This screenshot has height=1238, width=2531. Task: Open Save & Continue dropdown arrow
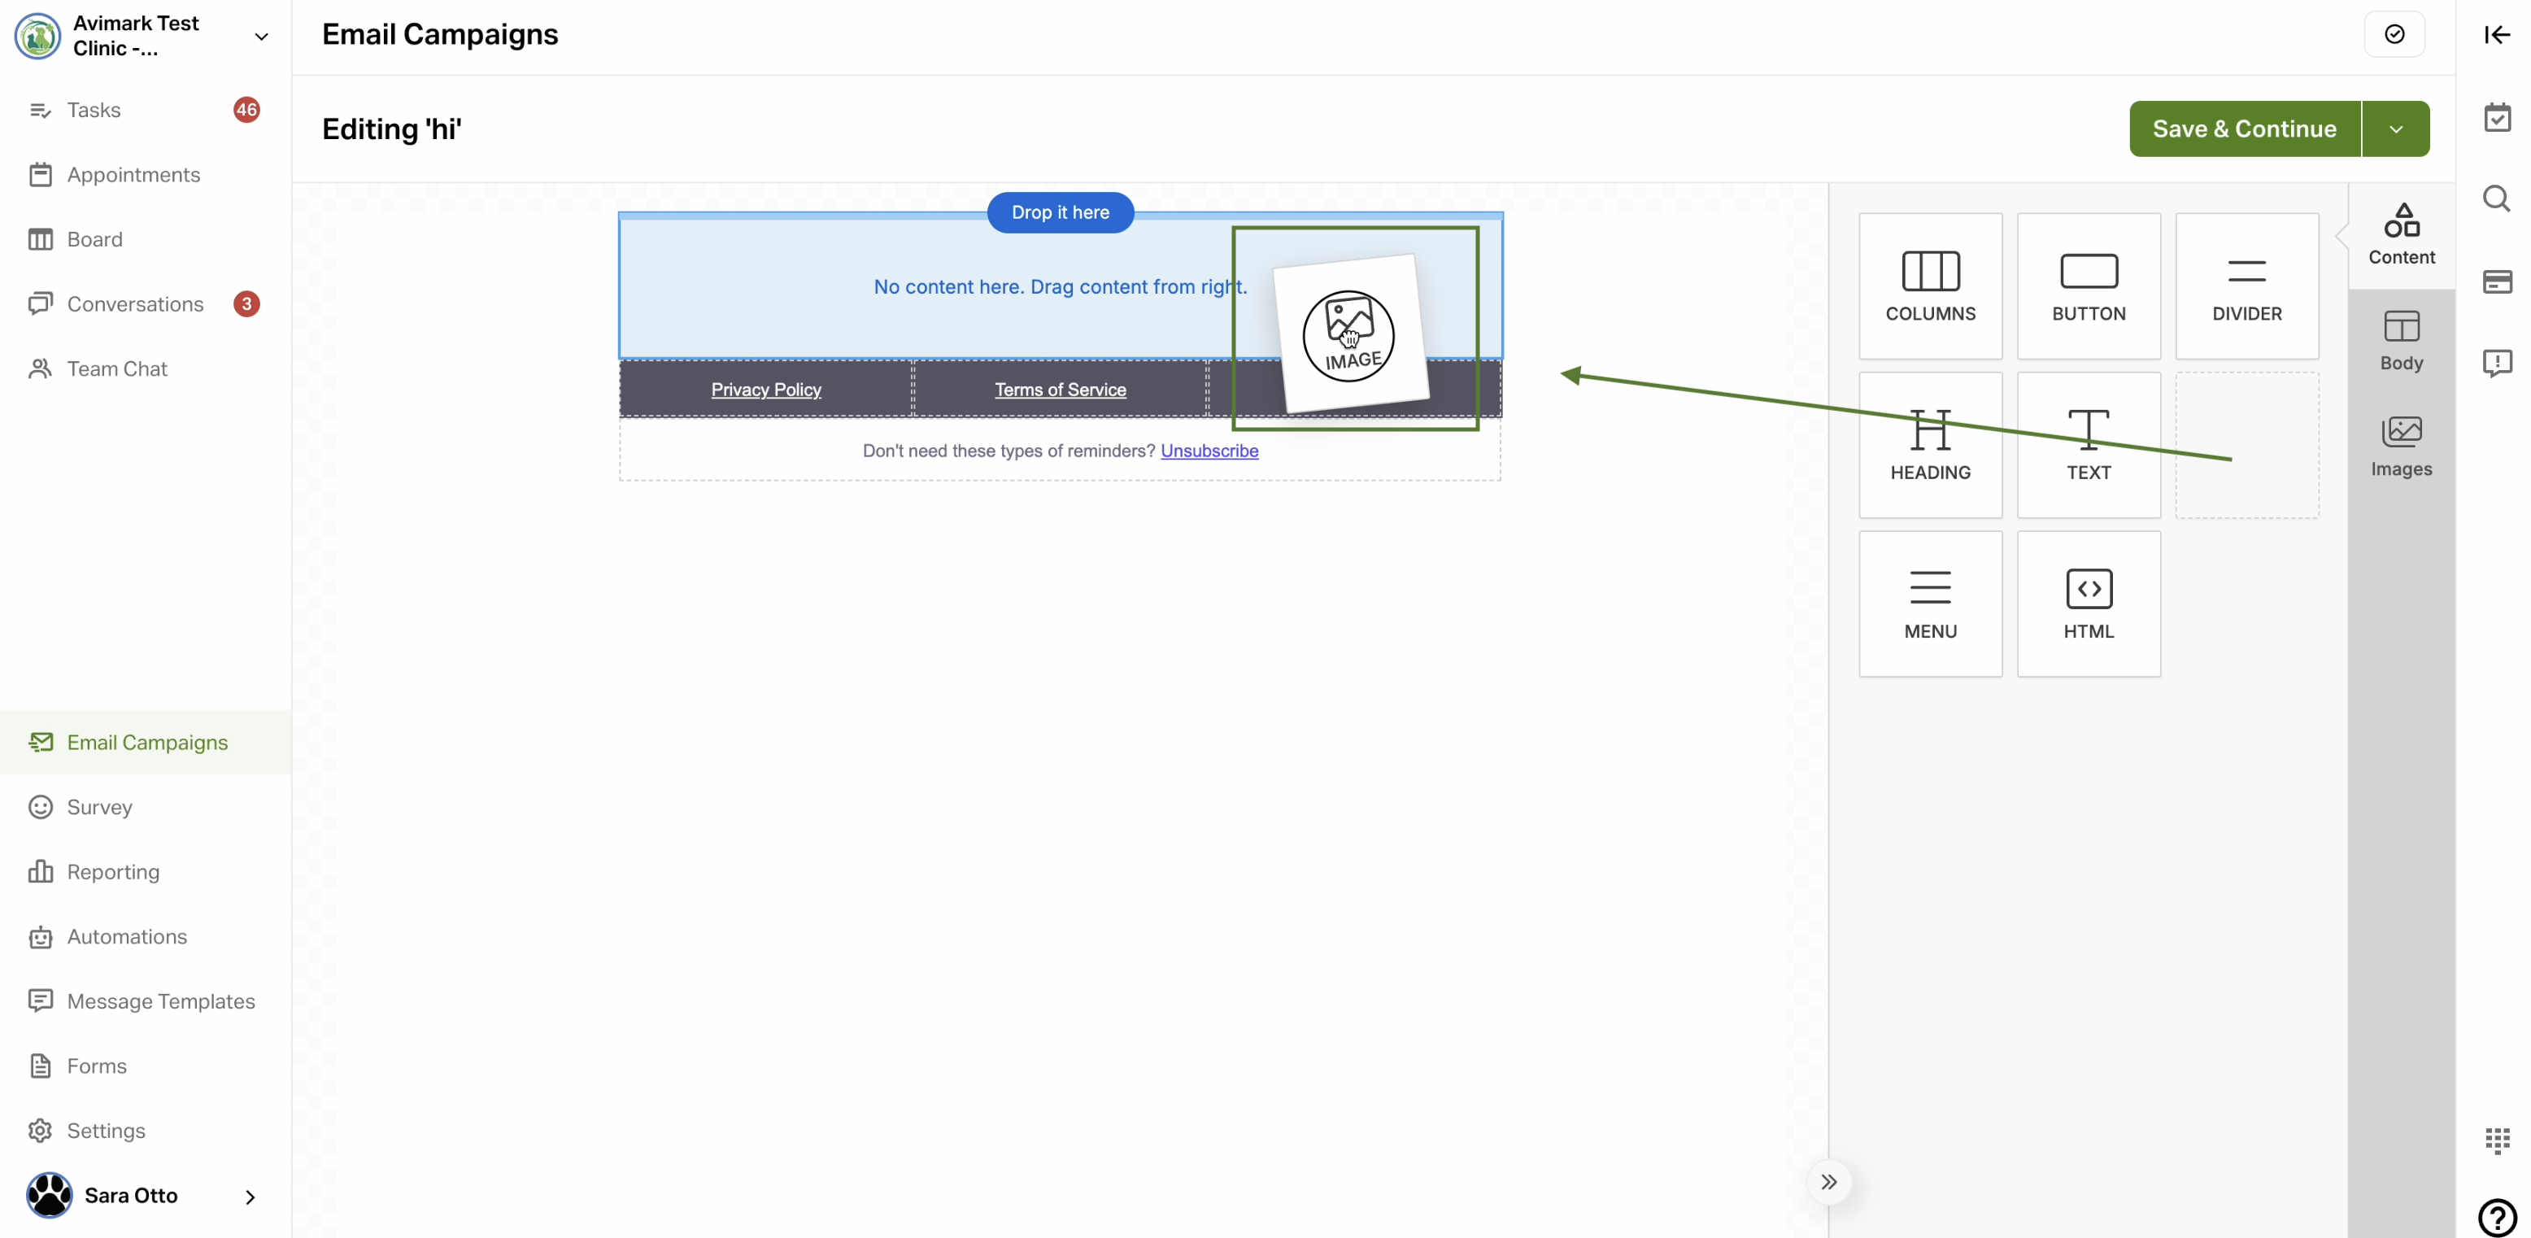point(2395,129)
